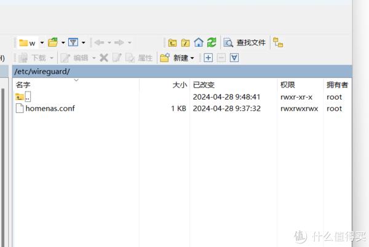Image resolution: width=369 pixels, height=247 pixels.
Task: Click the invert selection icon
Action: pos(234,58)
